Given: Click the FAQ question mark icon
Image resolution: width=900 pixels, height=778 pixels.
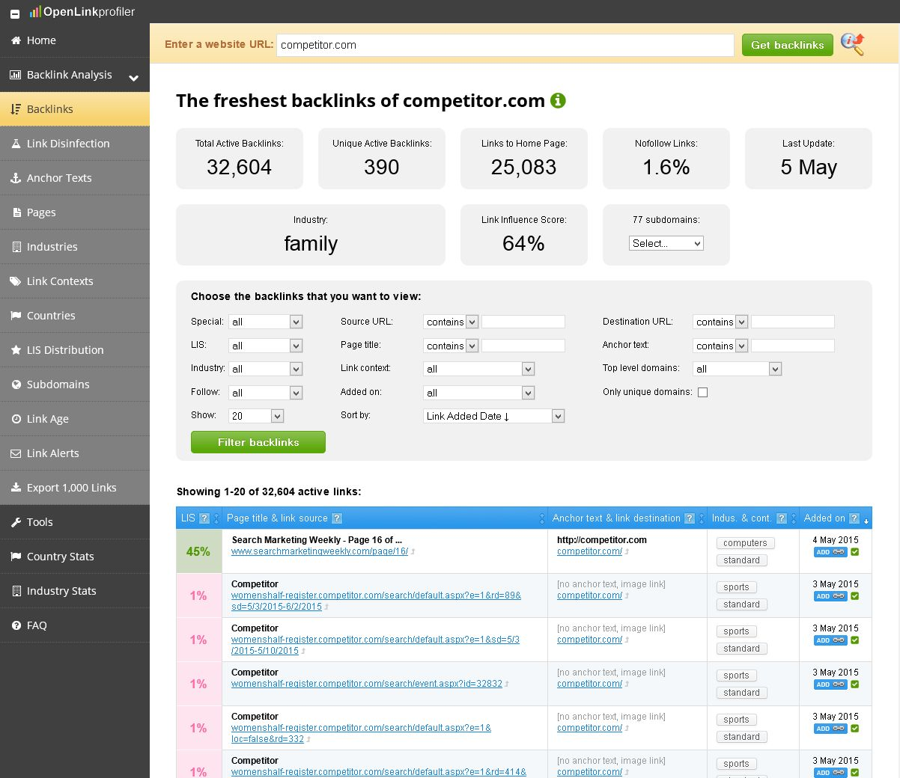Looking at the screenshot, I should [x=15, y=625].
